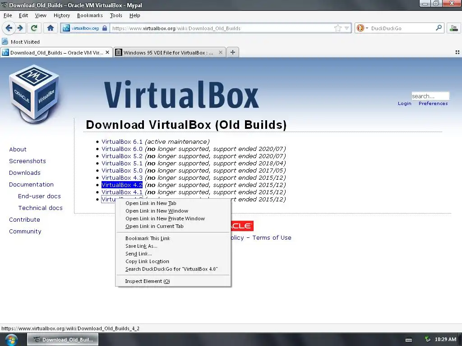Open the History menu
The height and width of the screenshot is (346, 462).
point(61,15)
